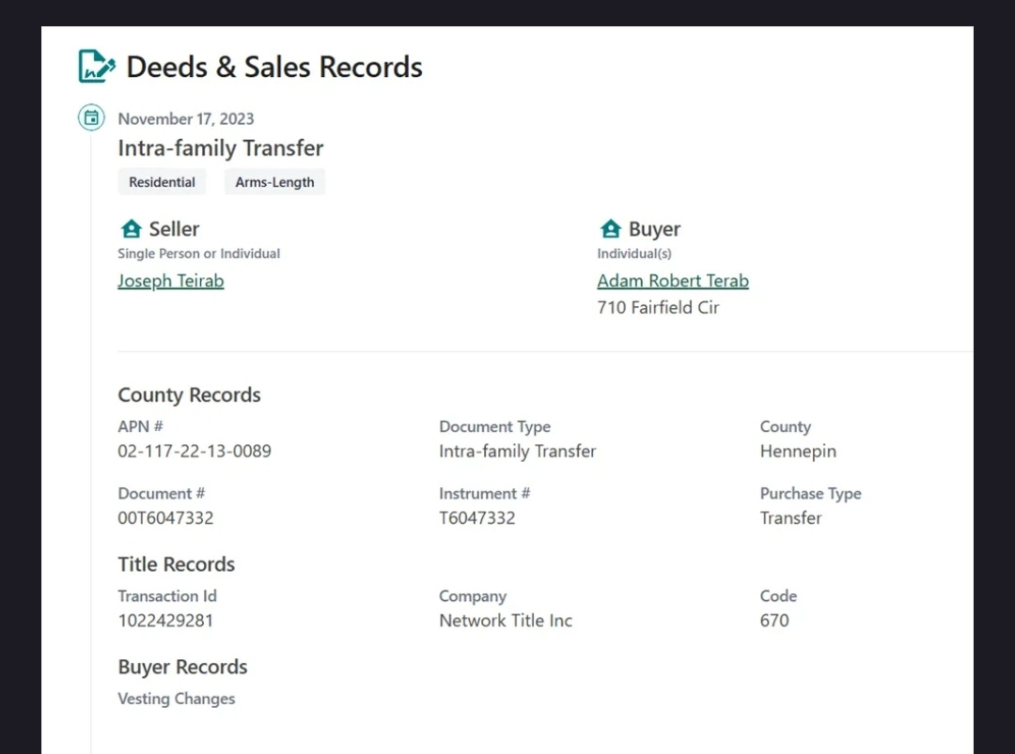Click the Intra-family Transfer title
Image resolution: width=1015 pixels, height=754 pixels.
221,148
